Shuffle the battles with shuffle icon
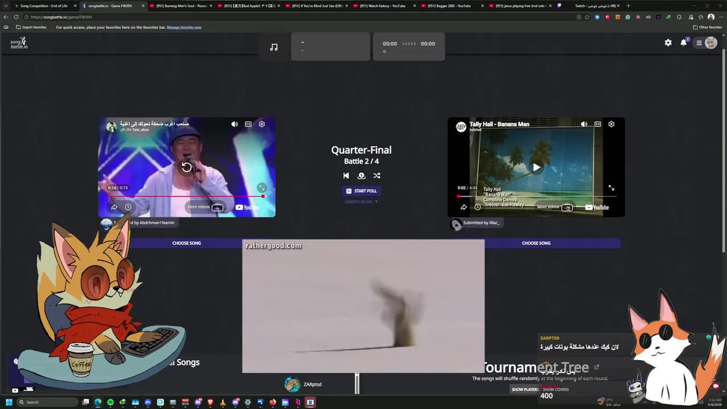 377,176
